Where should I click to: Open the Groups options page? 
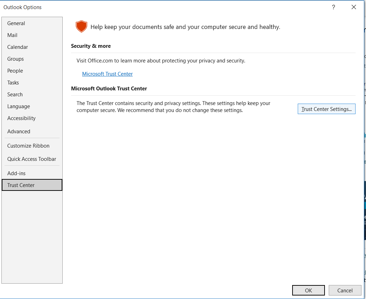coord(32,59)
